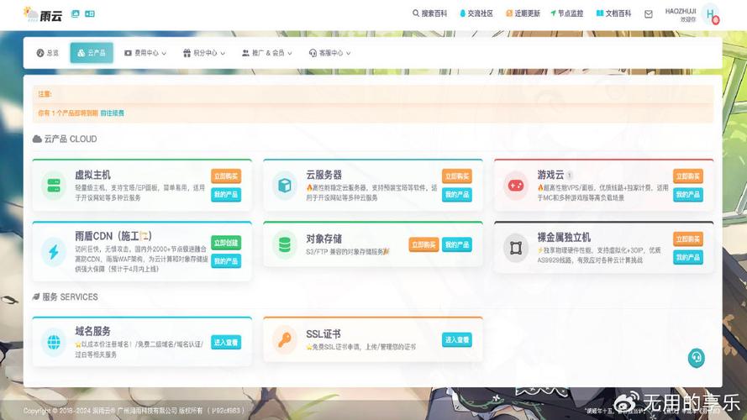Open 文档百科 documentation

(x=613, y=13)
